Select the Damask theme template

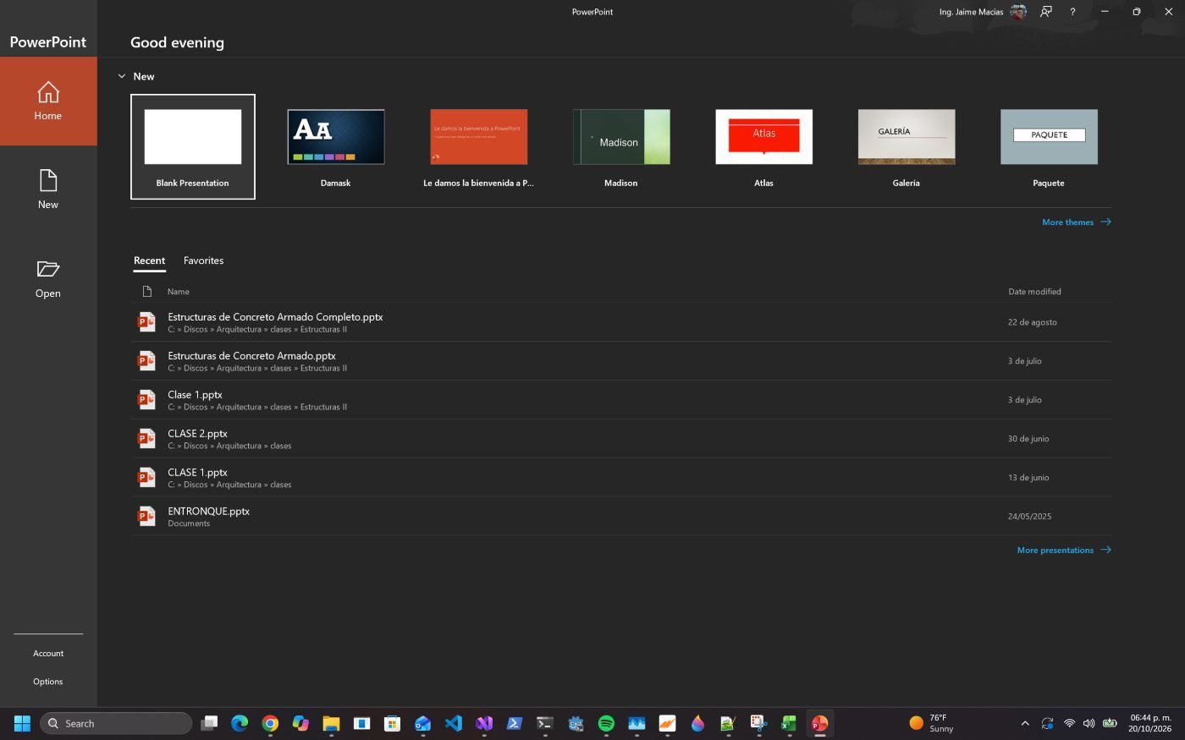(x=335, y=147)
